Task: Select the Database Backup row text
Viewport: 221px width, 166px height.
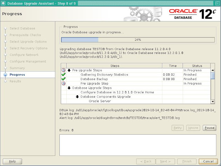Action: coord(94,79)
